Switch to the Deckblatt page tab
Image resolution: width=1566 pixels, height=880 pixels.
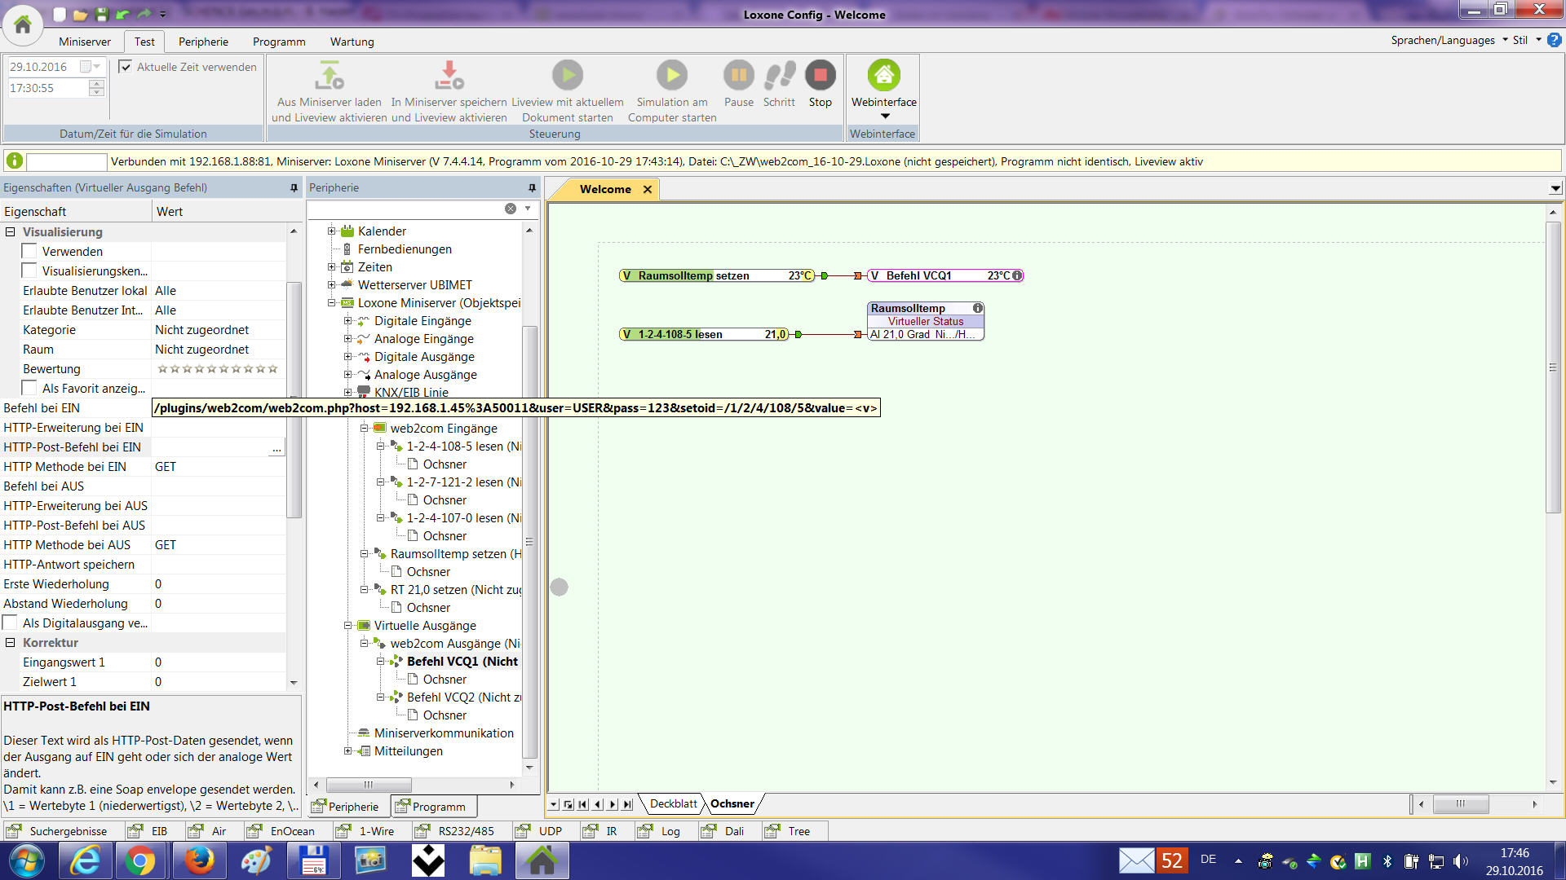(x=673, y=804)
